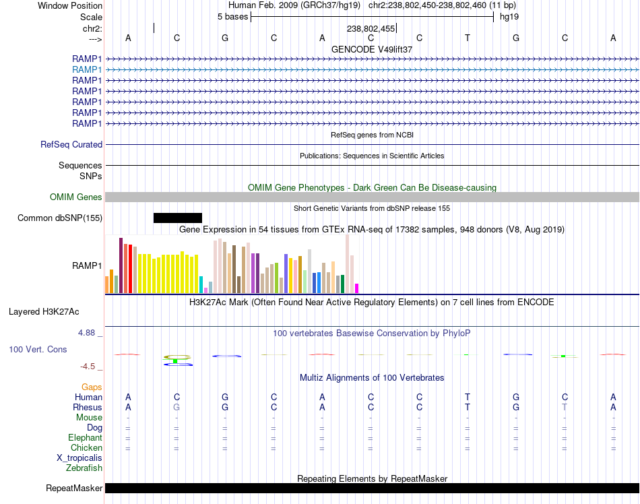Screen dimensions: 640x504
Task: Click the faded T mismatch in Rhesus row
Action: [565, 407]
